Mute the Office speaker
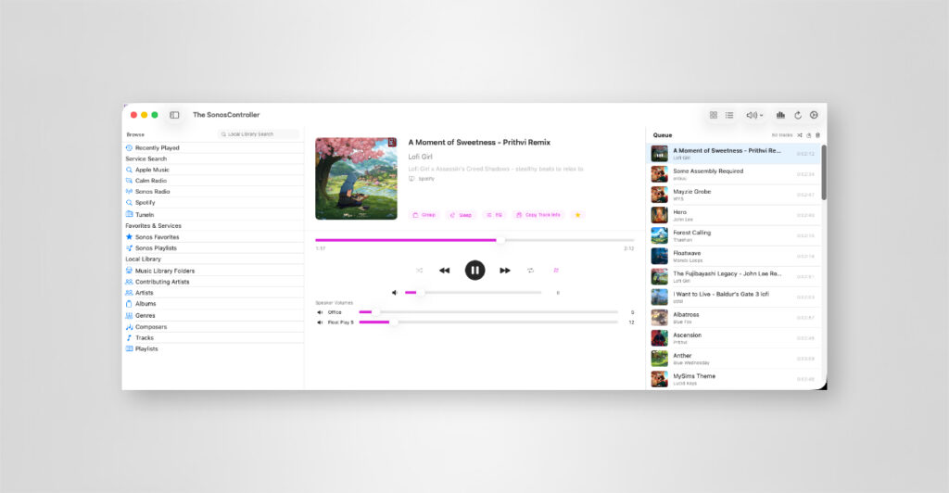Viewport: 949px width, 493px height. [x=321, y=312]
